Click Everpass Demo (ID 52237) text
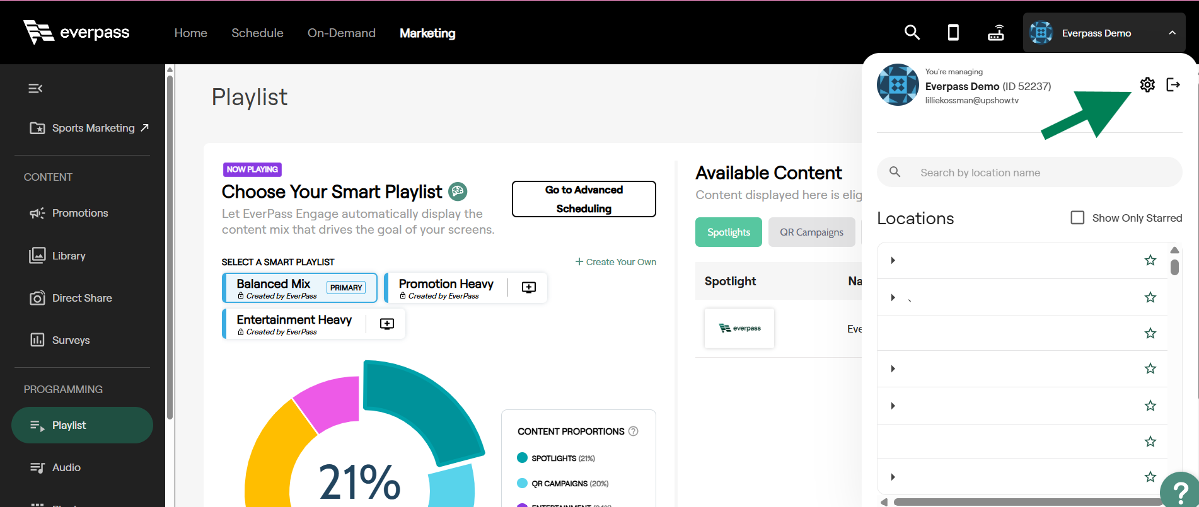1199x507 pixels. tap(988, 86)
